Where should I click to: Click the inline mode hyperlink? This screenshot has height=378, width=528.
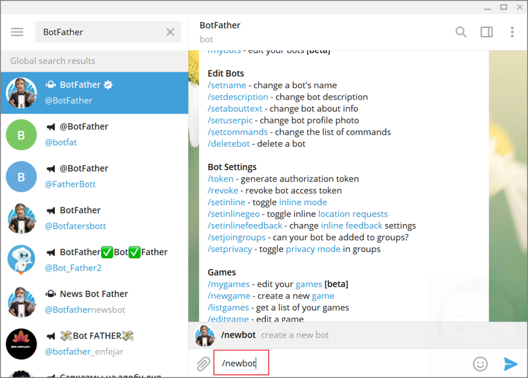tap(303, 202)
